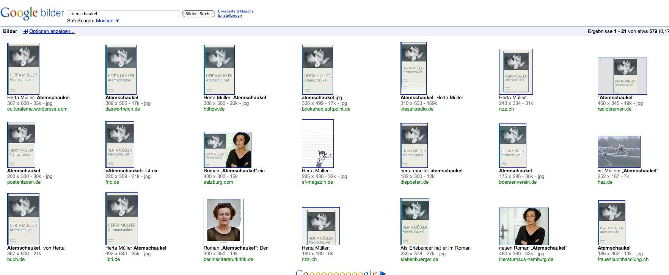Click into the atemschaukel search field
Screen dimensions: 669x275
[123, 14]
